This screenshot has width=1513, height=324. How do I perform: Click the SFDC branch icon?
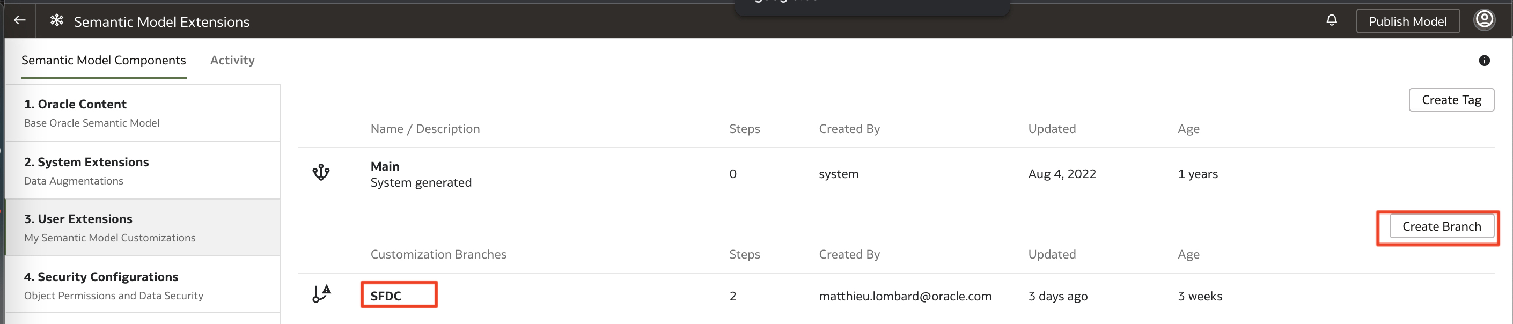tap(321, 293)
